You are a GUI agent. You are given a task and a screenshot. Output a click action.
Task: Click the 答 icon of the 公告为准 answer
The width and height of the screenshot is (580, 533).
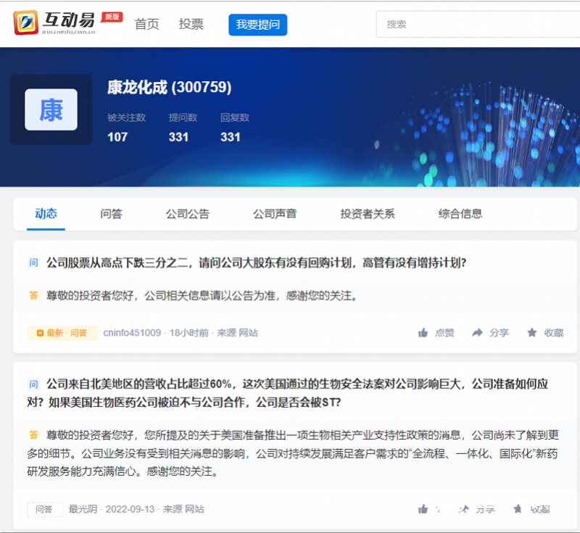(x=33, y=295)
